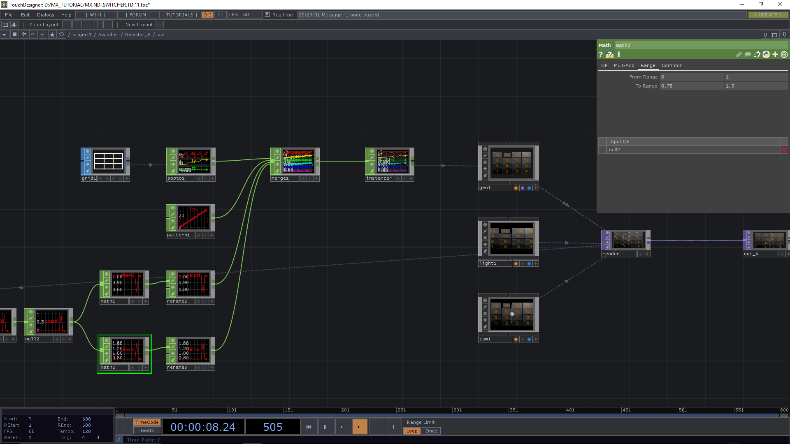Viewport: 790px width, 444px height.
Task: Open the FORUM link
Action: [137, 15]
